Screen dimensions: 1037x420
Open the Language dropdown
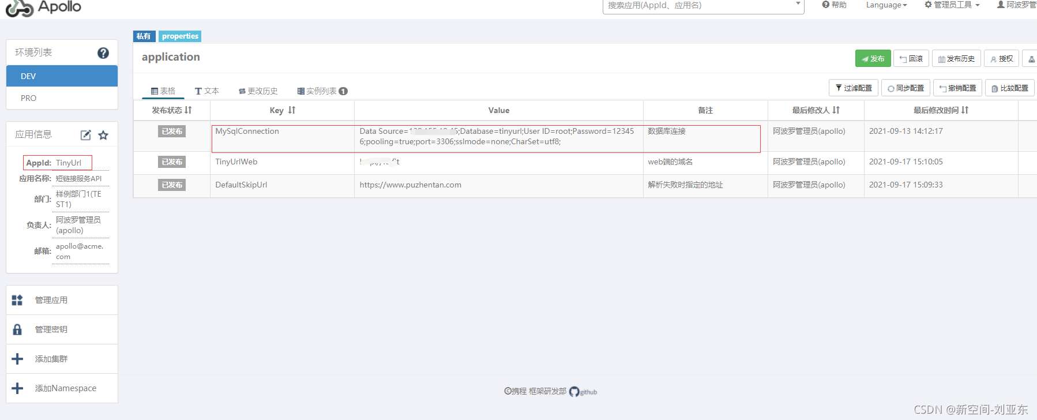886,5
